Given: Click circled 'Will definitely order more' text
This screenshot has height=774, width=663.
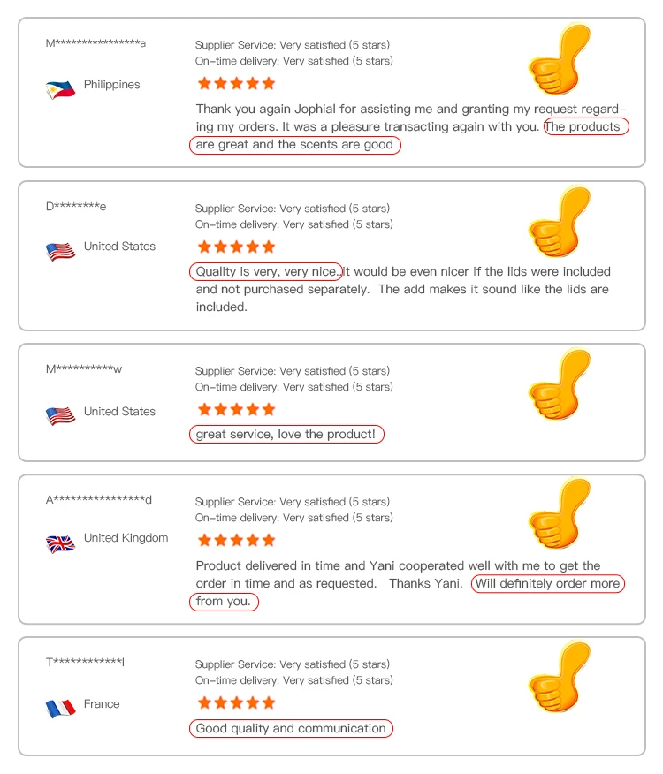Looking at the screenshot, I should coord(548,583).
